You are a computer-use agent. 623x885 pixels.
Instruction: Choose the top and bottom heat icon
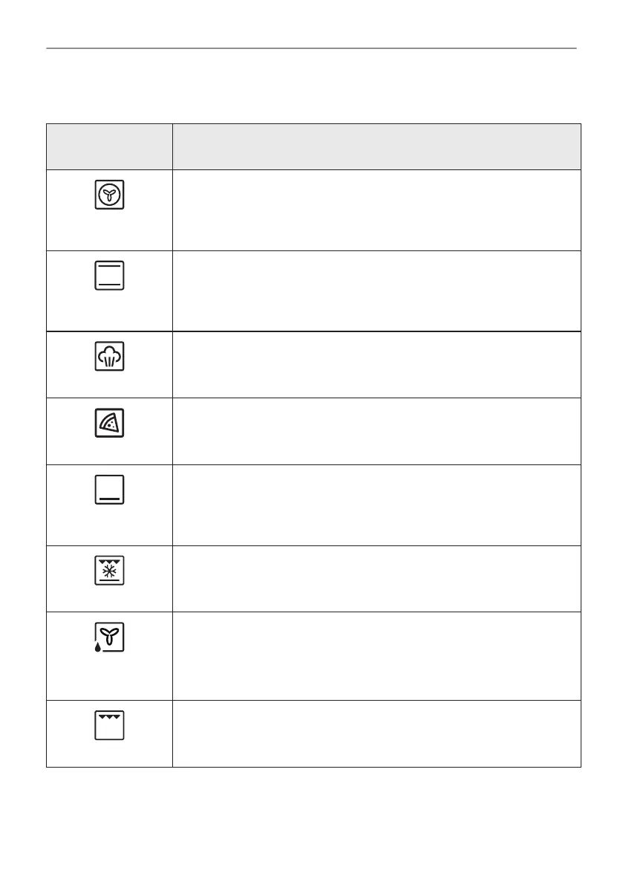(109, 276)
